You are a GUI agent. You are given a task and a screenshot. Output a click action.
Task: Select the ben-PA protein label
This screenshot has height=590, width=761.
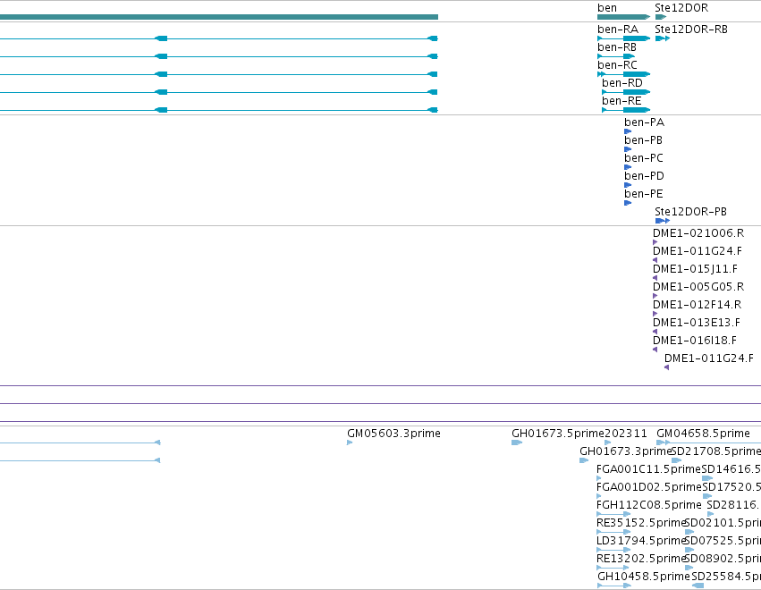[x=644, y=122]
